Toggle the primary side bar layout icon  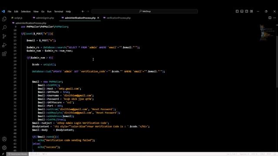pos(237,11)
